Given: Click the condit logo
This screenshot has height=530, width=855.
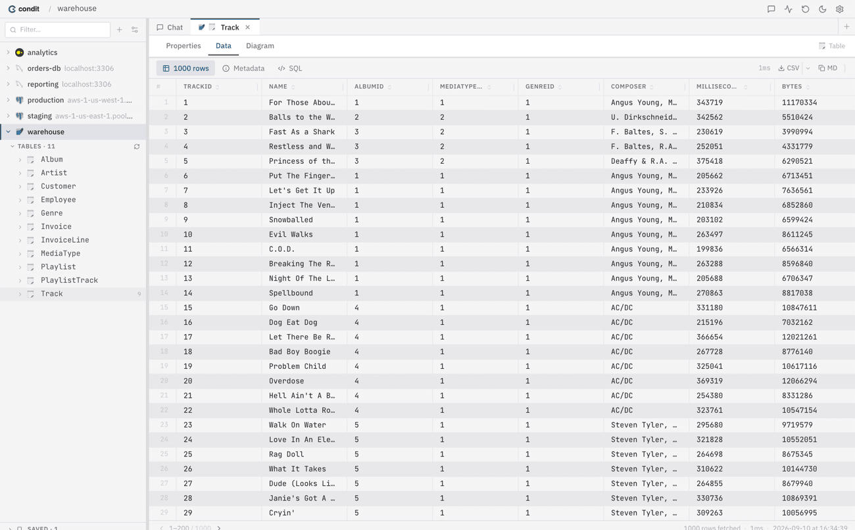Looking at the screenshot, I should pyautogui.click(x=24, y=9).
